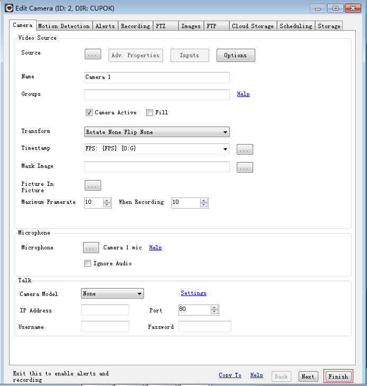Click the camera Name text field
Screen dimensions: 367x386
point(157,77)
